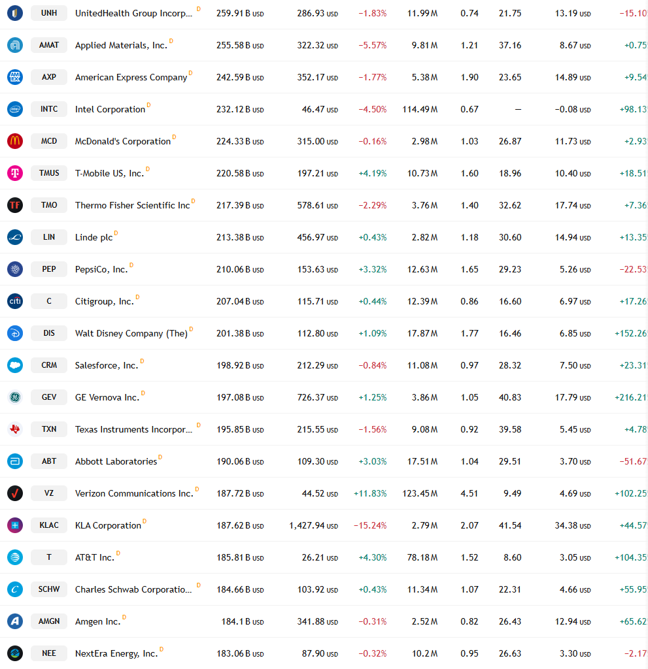Image resolution: width=648 pixels, height=669 pixels.
Task: Open the DIS ticker badge
Action: coord(49,333)
